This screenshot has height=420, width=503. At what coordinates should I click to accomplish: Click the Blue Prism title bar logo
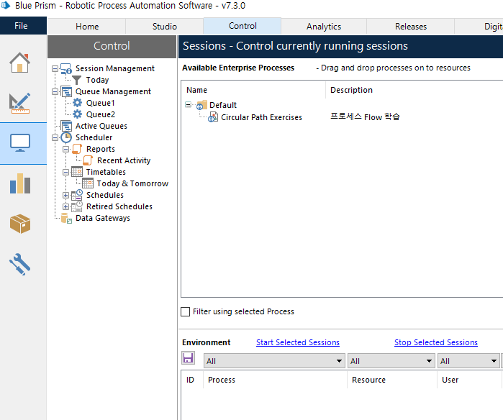click(5, 6)
